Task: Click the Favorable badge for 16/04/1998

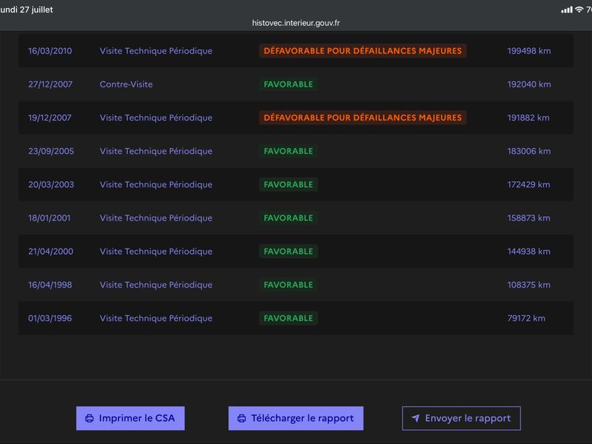Action: [289, 285]
